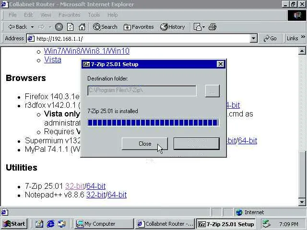The image size is (307, 230).
Task: Click the Destination folder text field
Action: 142,91
